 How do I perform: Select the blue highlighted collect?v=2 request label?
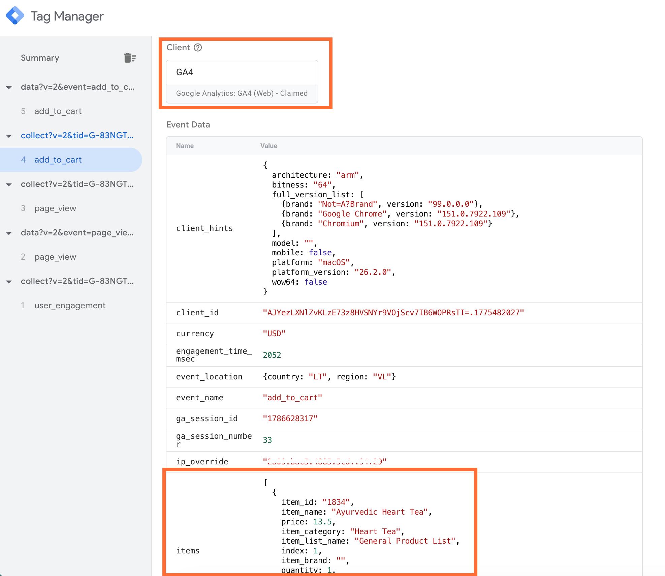coord(77,136)
